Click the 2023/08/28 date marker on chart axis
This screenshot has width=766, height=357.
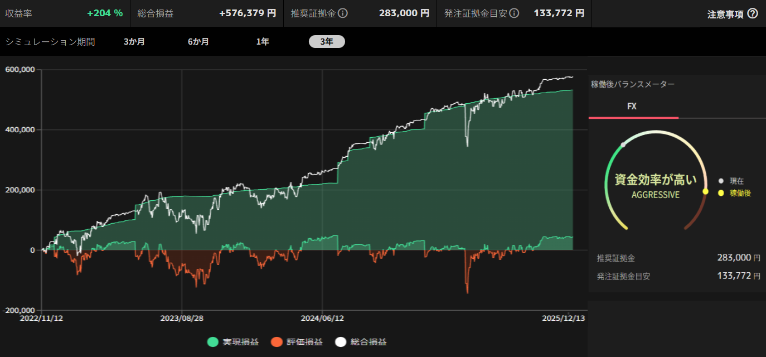point(182,318)
